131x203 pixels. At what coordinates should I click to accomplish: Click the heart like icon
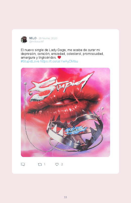coord(57,164)
